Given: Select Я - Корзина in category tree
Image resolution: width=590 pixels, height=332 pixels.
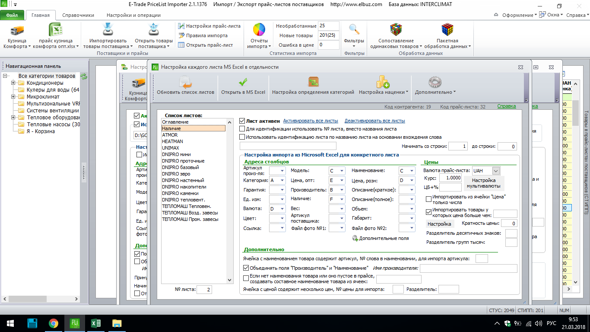Looking at the screenshot, I should [41, 131].
